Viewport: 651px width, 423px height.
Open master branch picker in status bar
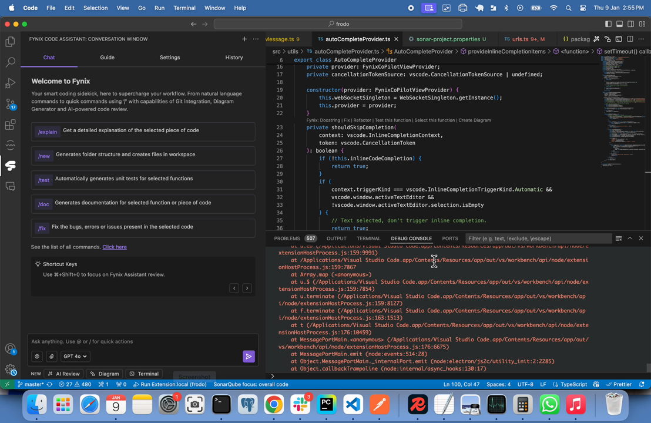pos(31,384)
